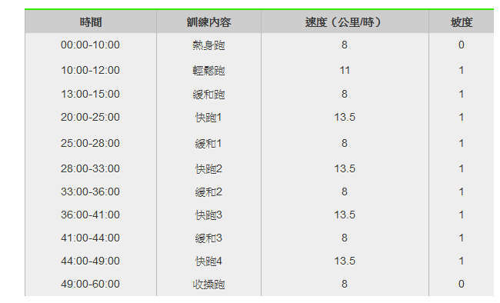Image resolution: width=500 pixels, height=303 pixels.
Task: Click the 快跑4 cell
Action: click(209, 261)
